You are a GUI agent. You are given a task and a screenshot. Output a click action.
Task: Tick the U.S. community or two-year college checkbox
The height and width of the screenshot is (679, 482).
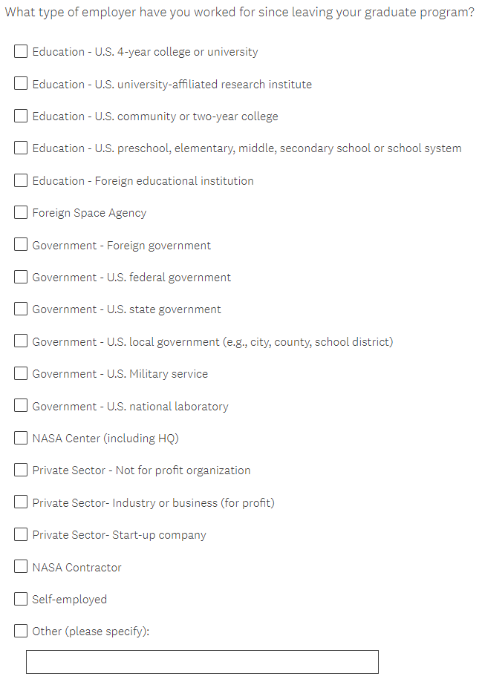coord(22,116)
